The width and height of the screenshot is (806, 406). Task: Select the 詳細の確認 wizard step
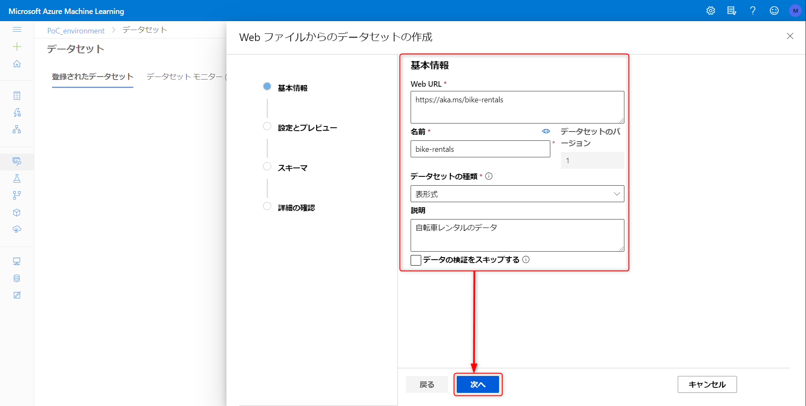[x=289, y=207]
